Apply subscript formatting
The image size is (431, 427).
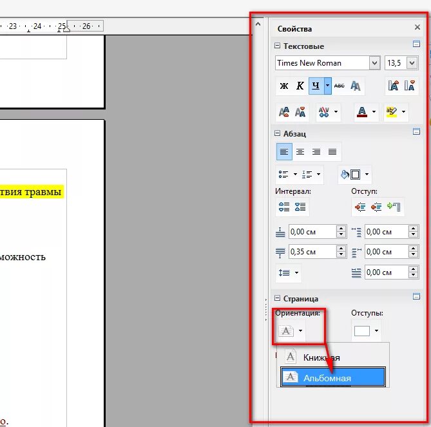tap(300, 112)
